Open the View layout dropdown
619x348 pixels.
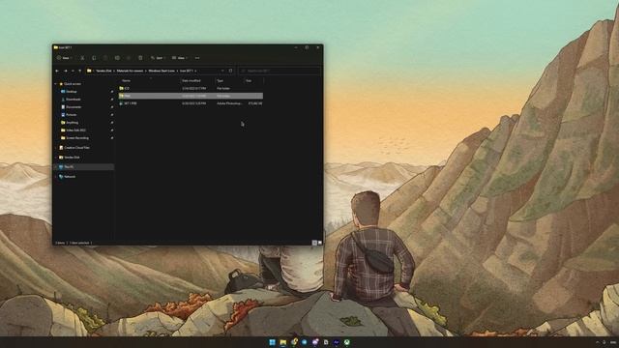point(180,58)
